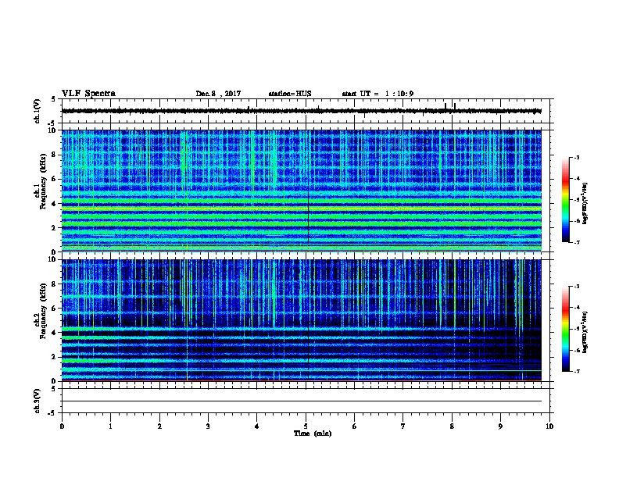
Task: Click the "6" kHz tick label on ch.2 axis
Action: coord(54,309)
